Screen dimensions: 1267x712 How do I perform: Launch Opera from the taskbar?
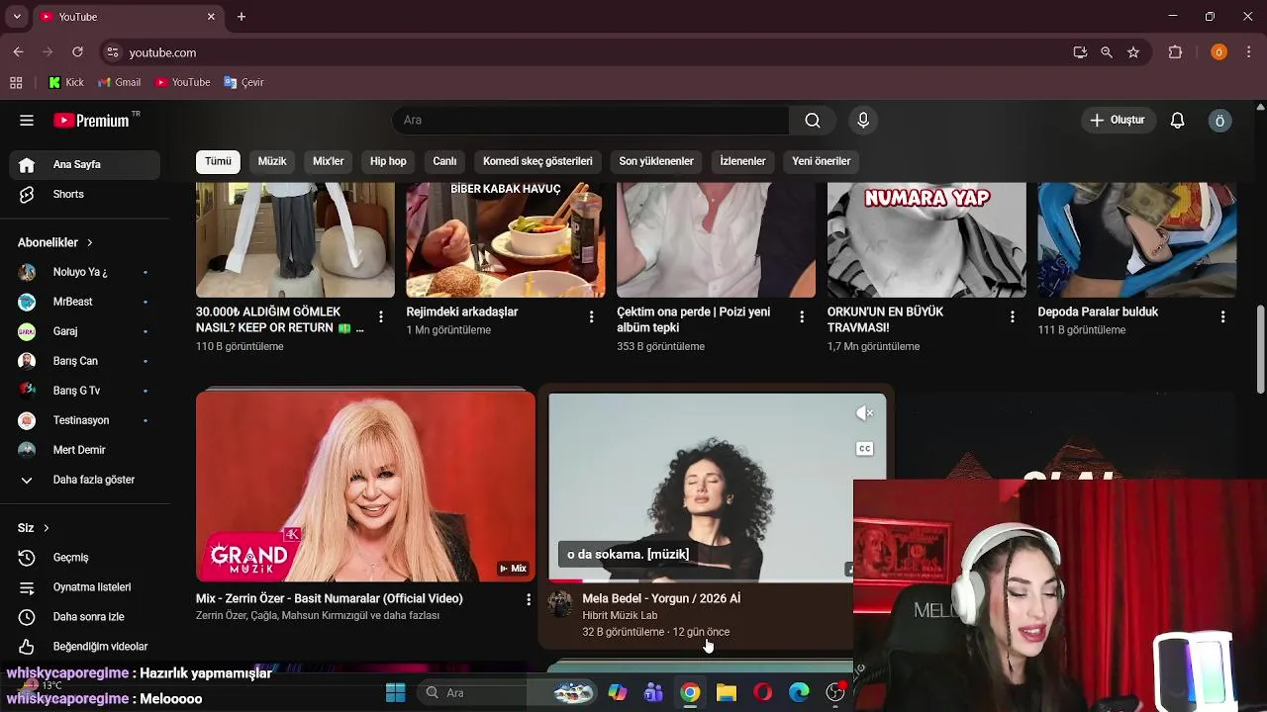point(762,692)
